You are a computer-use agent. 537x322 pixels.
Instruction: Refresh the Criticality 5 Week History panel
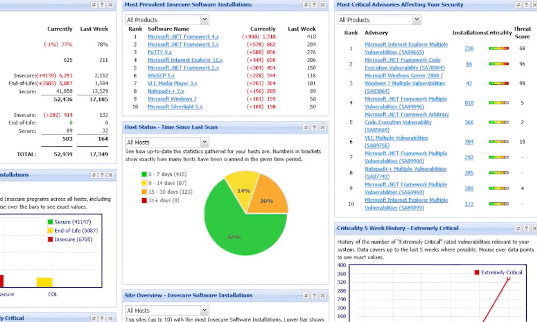(x=519, y=229)
